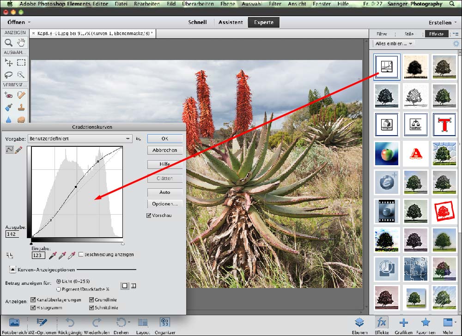Select the Zoom magnifier tool
Image resolution: width=462 pixels, height=336 pixels.
8,43
